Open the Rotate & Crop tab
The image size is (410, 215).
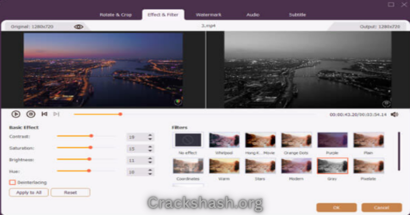click(115, 15)
